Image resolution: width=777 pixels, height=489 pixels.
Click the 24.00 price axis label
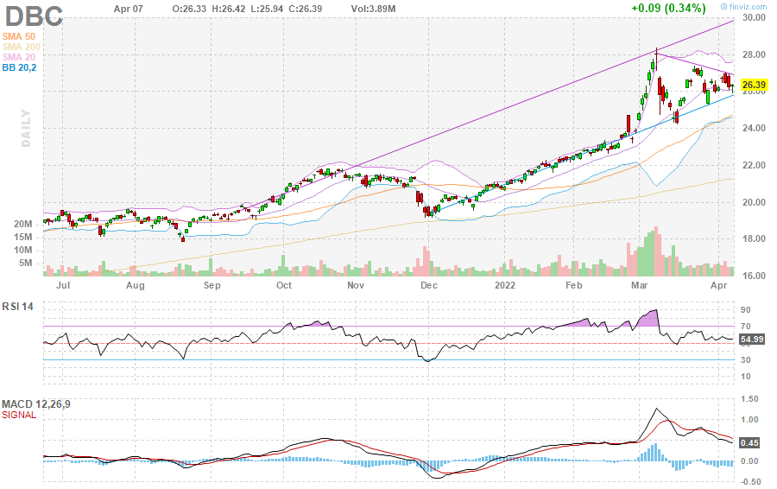click(754, 128)
